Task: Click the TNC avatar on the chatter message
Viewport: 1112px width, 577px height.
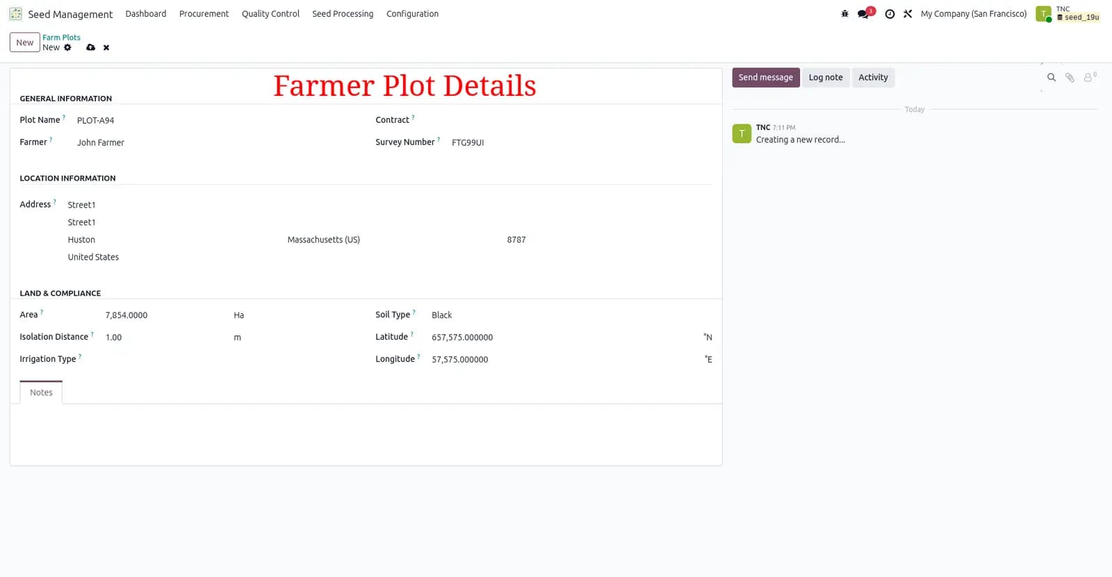Action: (x=742, y=133)
